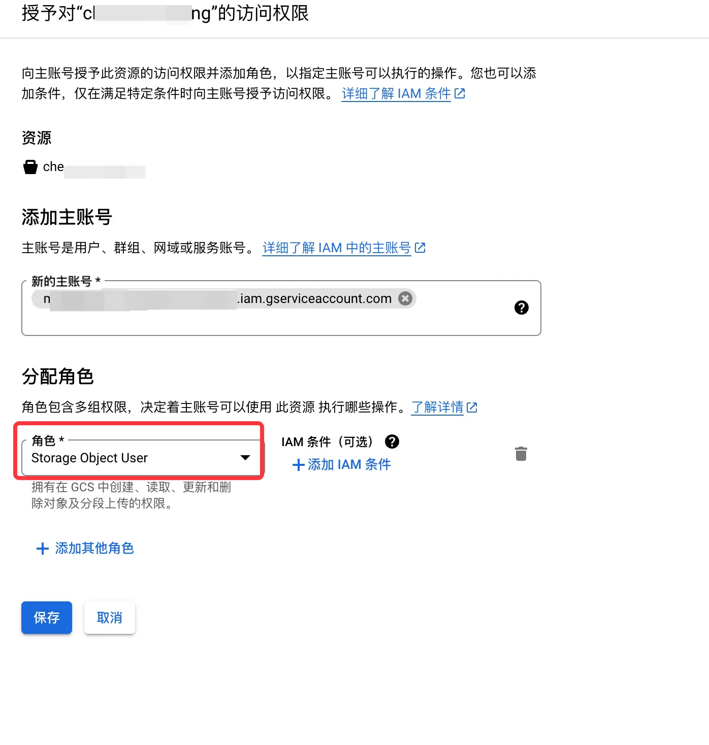Click plus icon of 添加其他角色
Image resolution: width=709 pixels, height=745 pixels.
[x=43, y=548]
